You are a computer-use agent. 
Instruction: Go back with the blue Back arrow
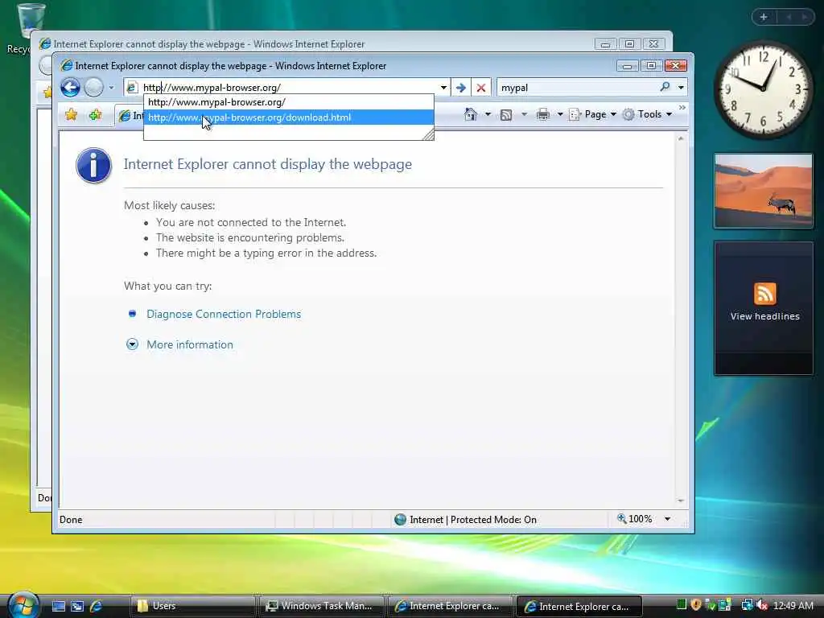(70, 87)
